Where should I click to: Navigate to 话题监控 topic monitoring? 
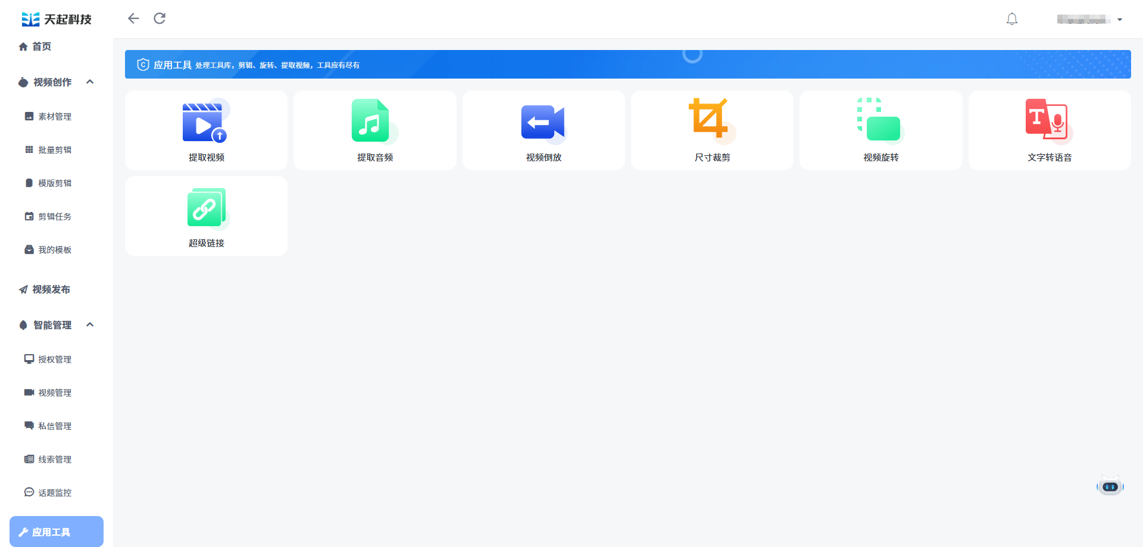click(54, 493)
